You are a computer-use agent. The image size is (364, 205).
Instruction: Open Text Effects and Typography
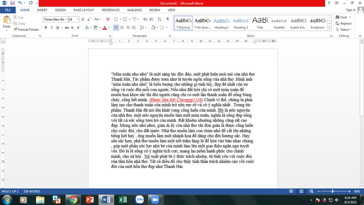pos(87,27)
